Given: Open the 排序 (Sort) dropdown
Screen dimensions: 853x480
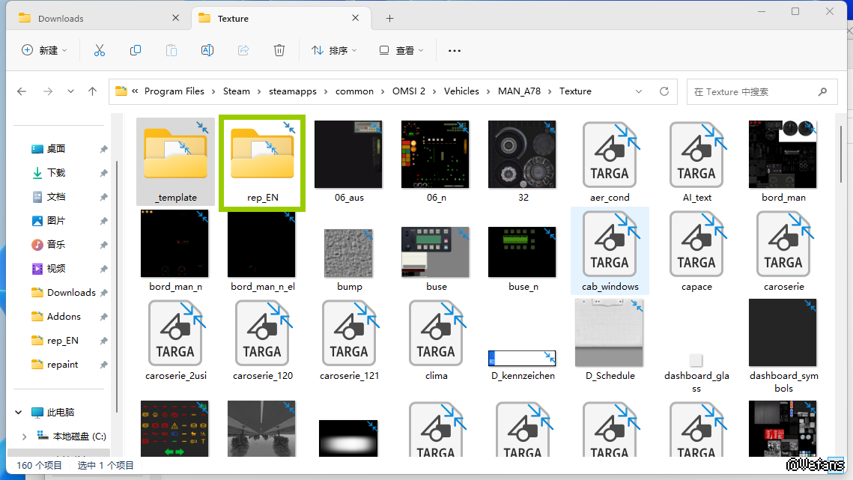Looking at the screenshot, I should coord(334,50).
